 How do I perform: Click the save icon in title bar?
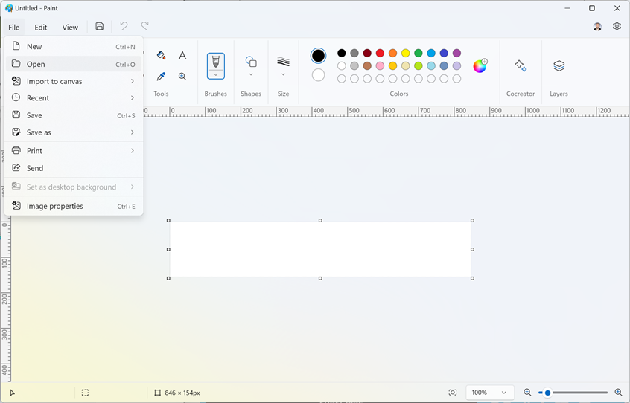(x=100, y=27)
